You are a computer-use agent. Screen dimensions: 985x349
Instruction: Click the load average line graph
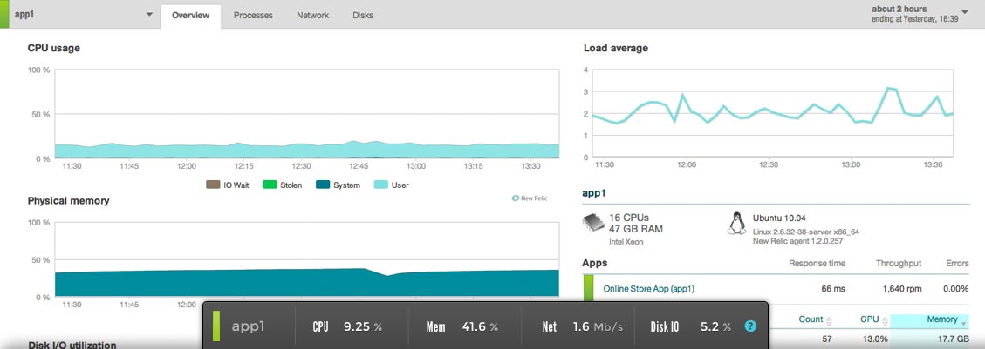[773, 113]
